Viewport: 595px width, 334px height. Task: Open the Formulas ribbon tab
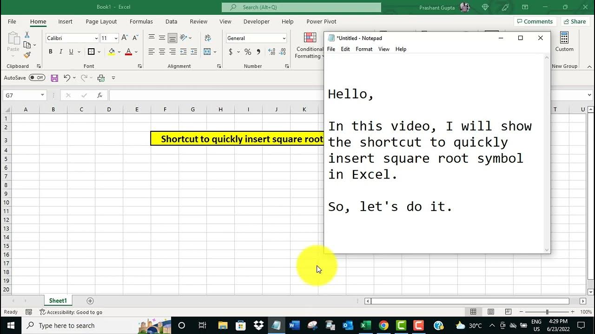(x=141, y=21)
